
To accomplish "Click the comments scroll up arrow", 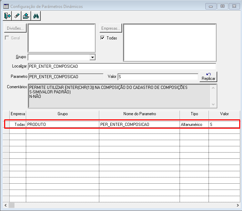I will (x=213, y=88).
